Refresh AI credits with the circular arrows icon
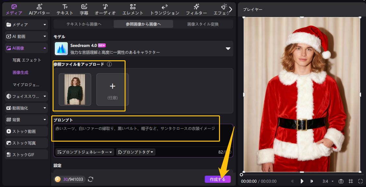The width and height of the screenshot is (366, 187). click(x=91, y=179)
